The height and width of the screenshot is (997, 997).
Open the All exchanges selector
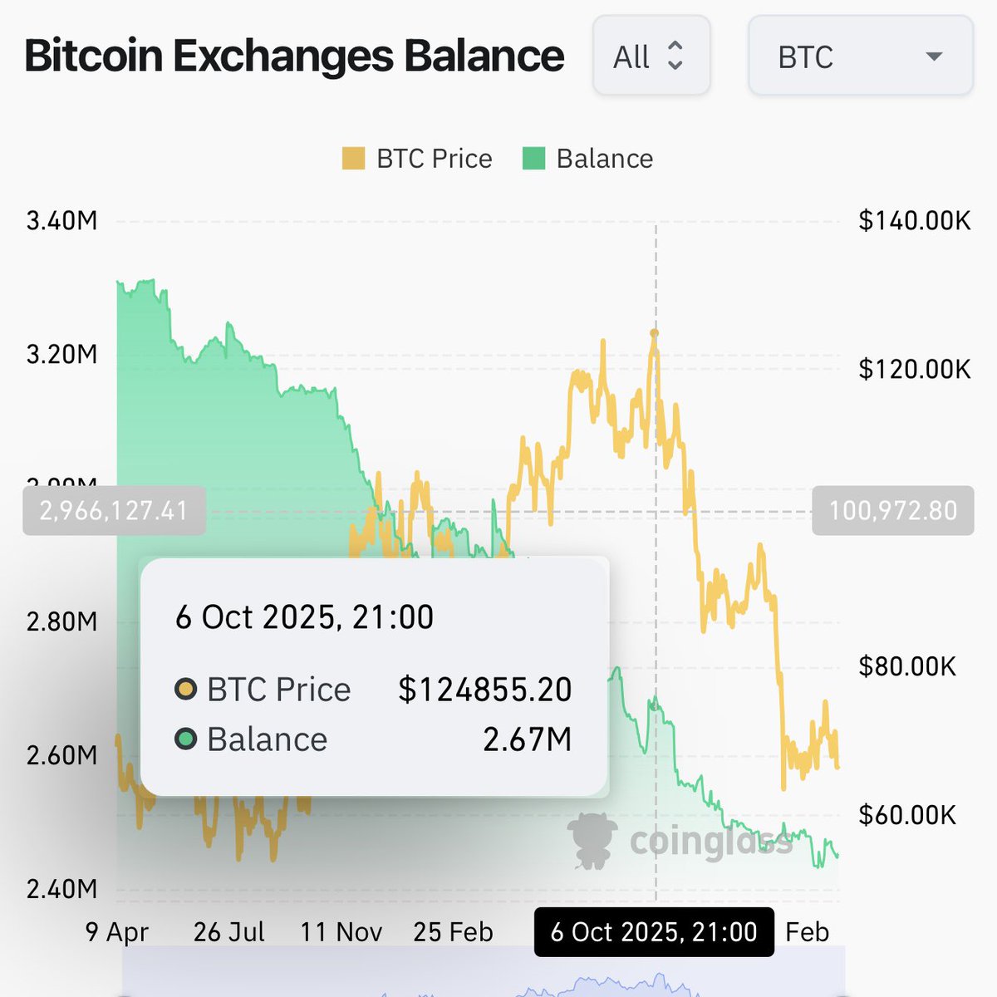(x=651, y=56)
